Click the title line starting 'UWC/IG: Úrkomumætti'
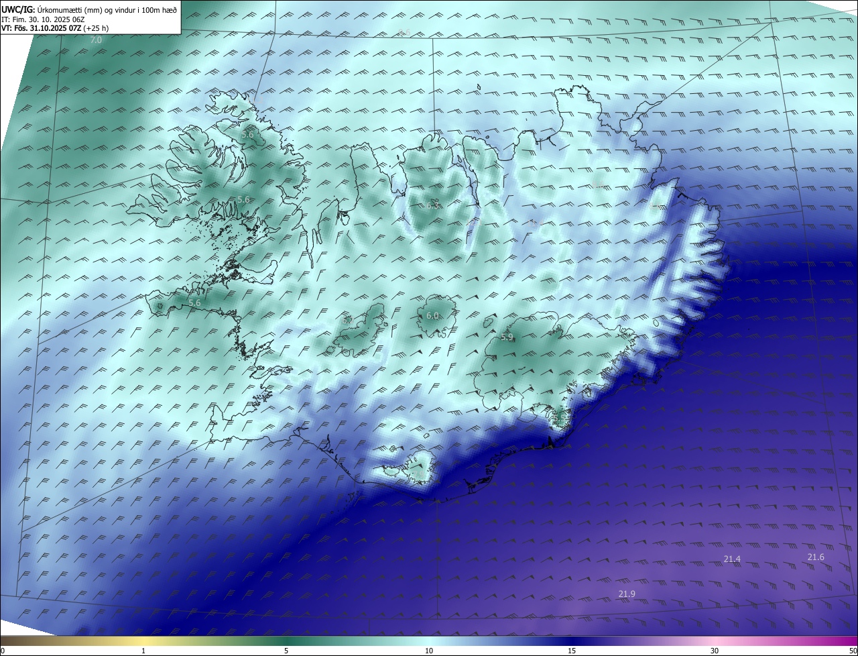The height and width of the screenshot is (656, 858). pyautogui.click(x=89, y=9)
